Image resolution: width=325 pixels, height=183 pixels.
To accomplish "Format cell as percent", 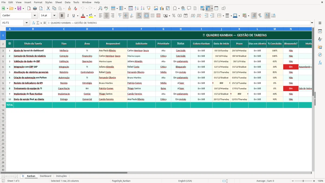I will pyautogui.click(x=174, y=16).
